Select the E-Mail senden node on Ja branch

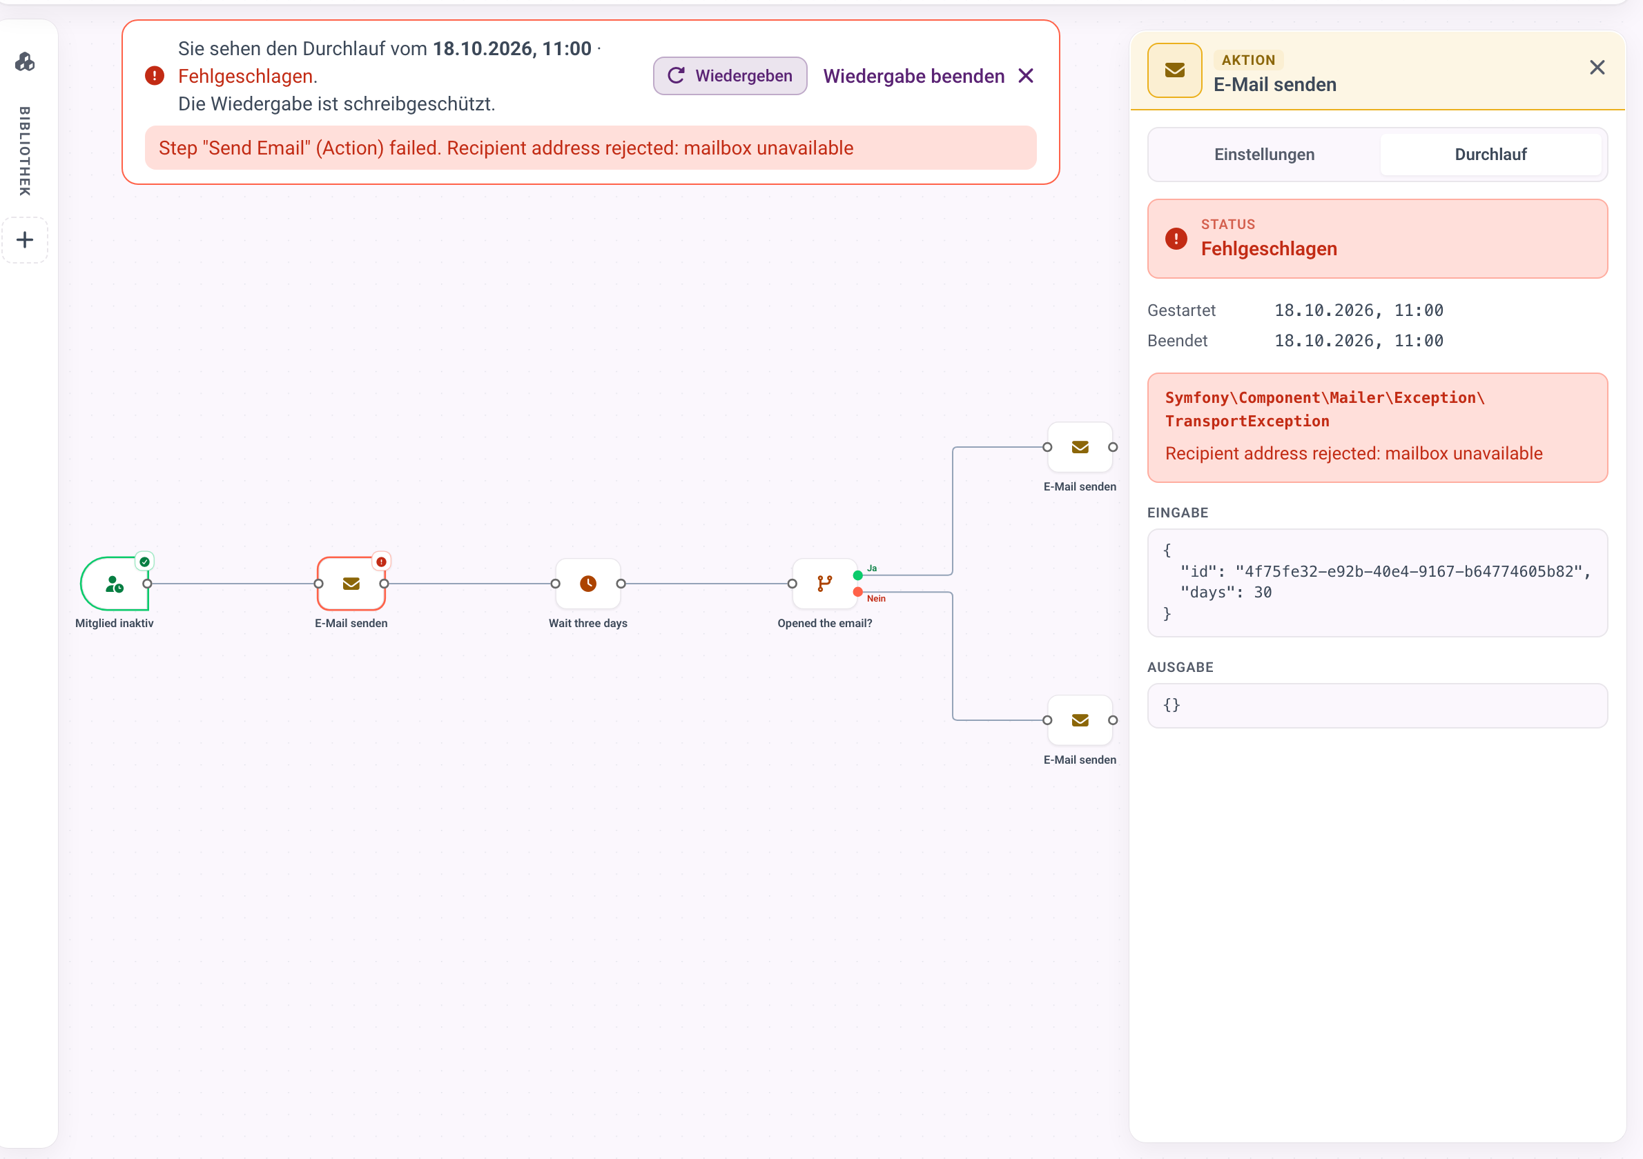point(1080,447)
